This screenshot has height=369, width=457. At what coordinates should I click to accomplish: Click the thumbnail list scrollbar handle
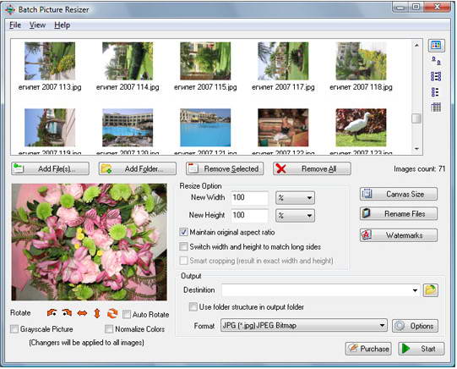pyautogui.click(x=416, y=118)
